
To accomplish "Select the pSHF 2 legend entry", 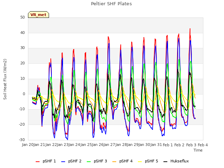I will (x=71, y=161).
